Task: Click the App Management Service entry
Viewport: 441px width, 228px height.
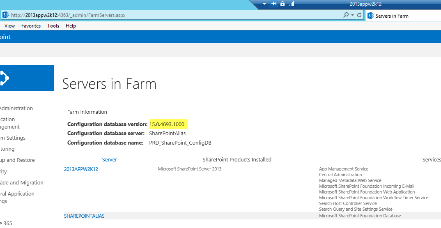Action: click(x=343, y=169)
